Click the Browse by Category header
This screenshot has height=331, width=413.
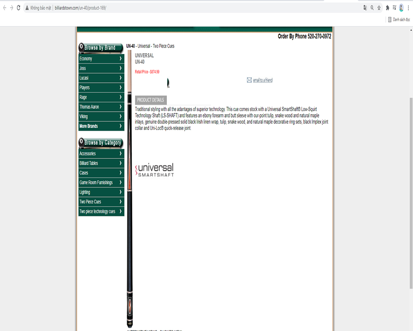tap(101, 142)
